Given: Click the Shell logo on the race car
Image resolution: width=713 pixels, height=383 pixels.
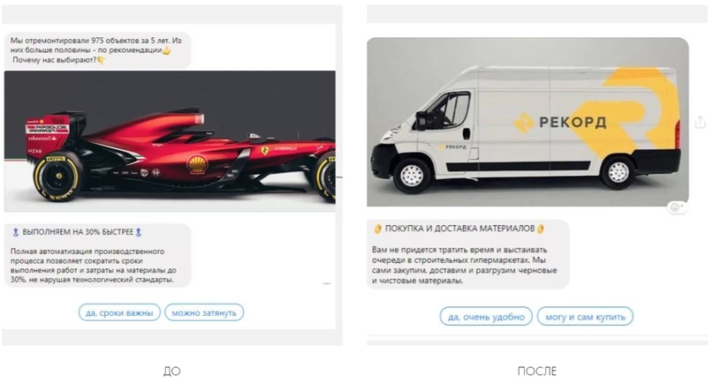Looking at the screenshot, I should coord(196,164).
